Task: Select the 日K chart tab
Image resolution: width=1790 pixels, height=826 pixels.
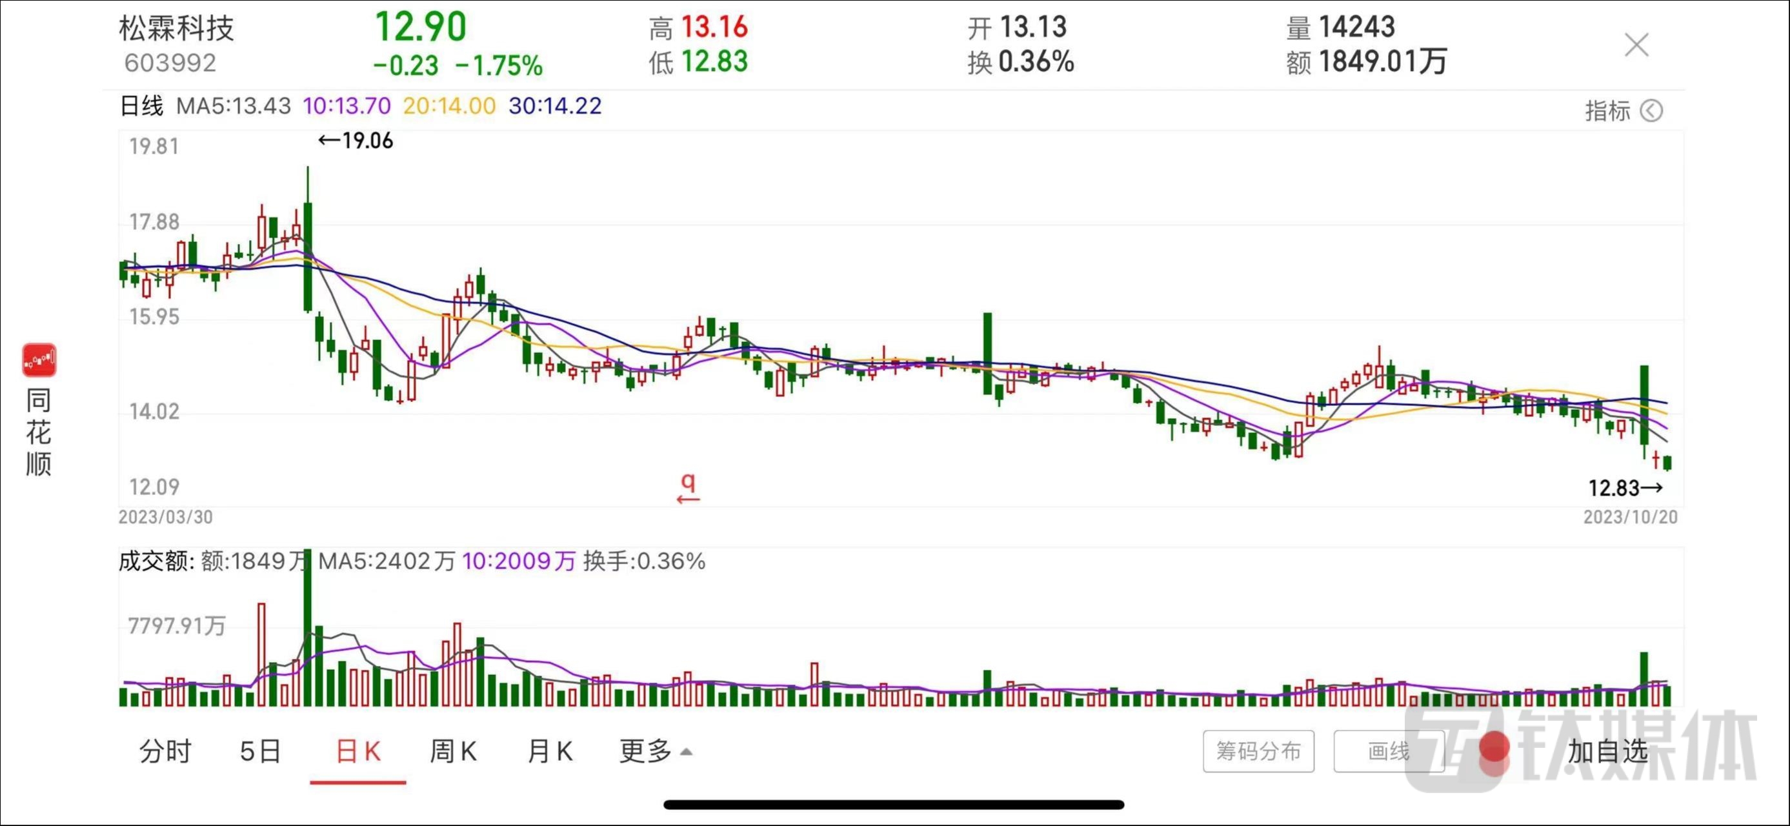Action: tap(358, 751)
